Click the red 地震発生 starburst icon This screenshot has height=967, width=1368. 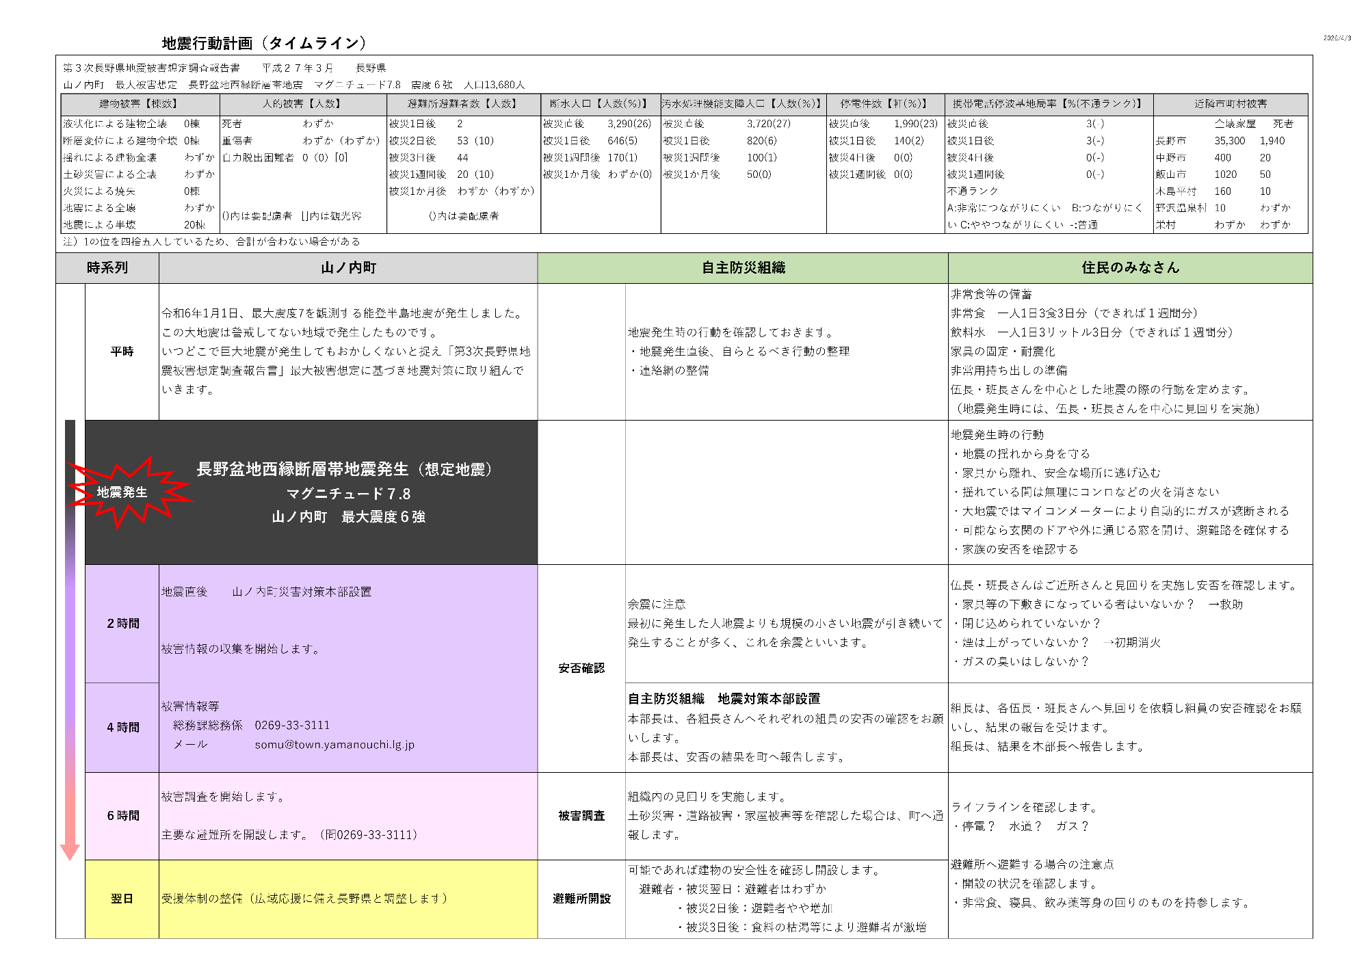click(x=123, y=492)
